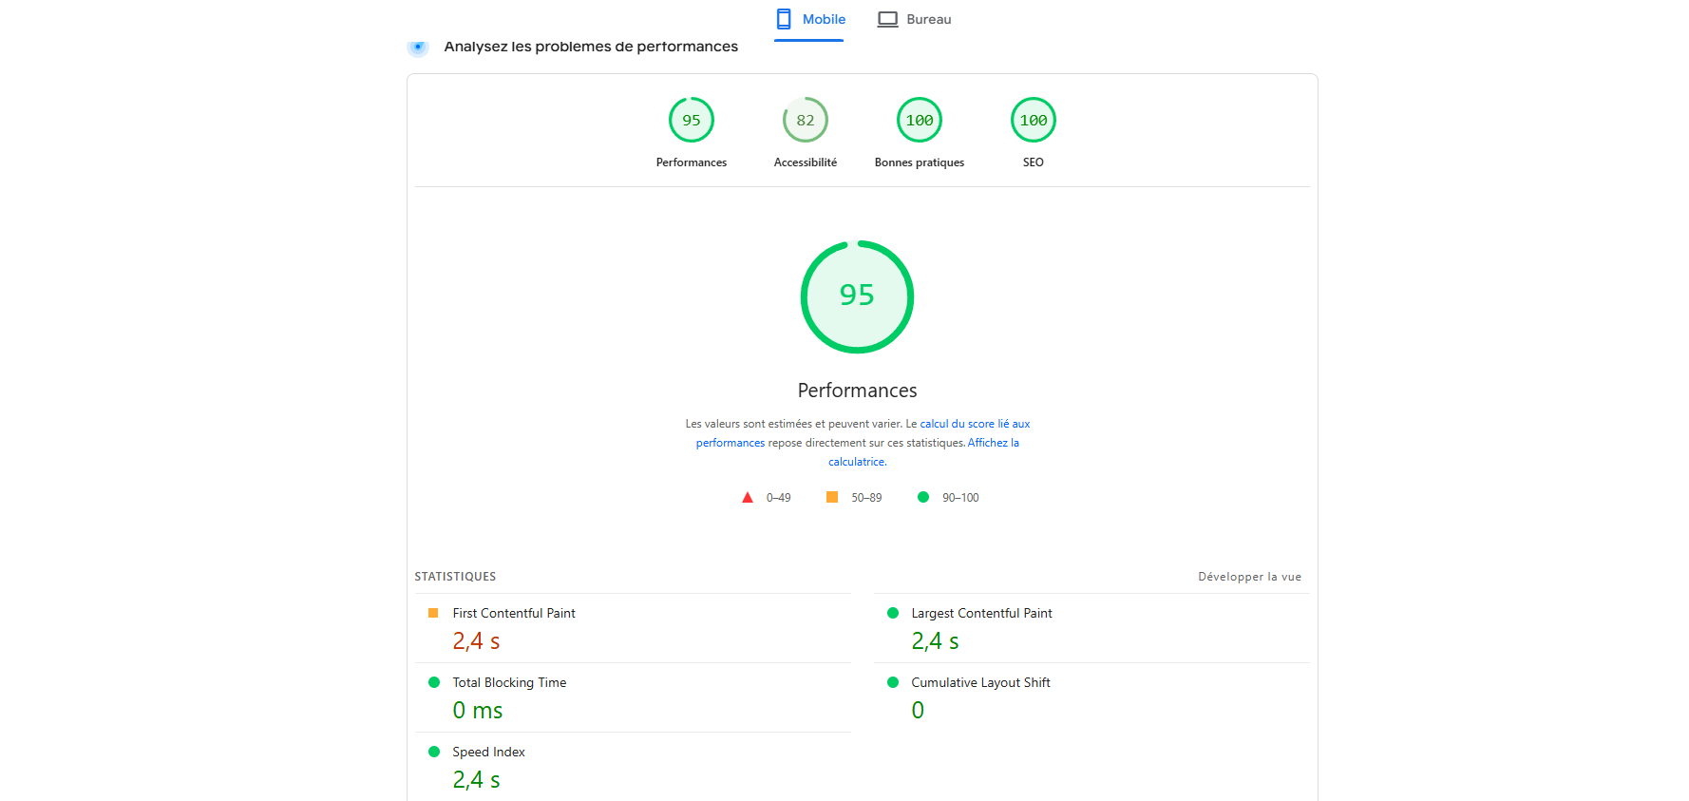Click the red triangle 0–49 legend

pos(748,498)
